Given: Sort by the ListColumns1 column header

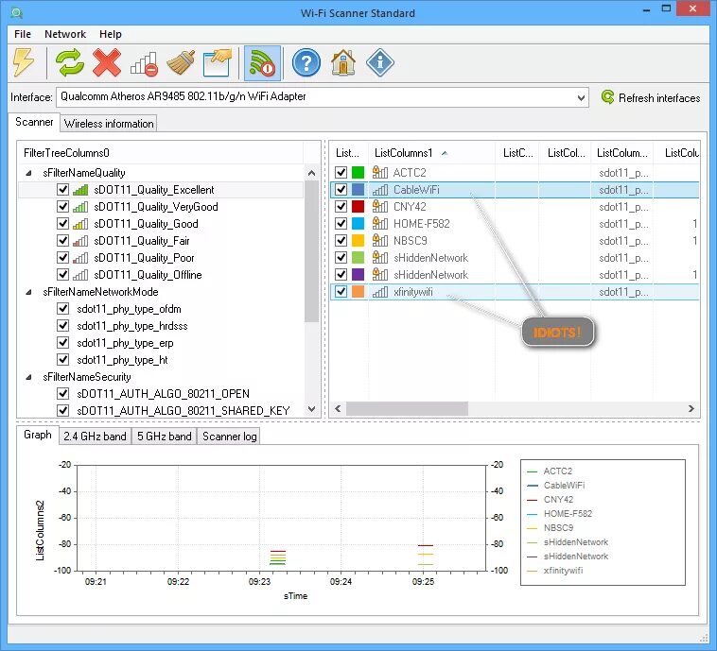Looking at the screenshot, I should 431,152.
